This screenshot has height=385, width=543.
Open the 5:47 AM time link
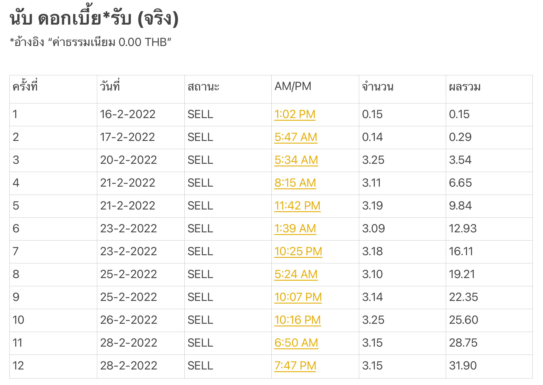point(296,137)
